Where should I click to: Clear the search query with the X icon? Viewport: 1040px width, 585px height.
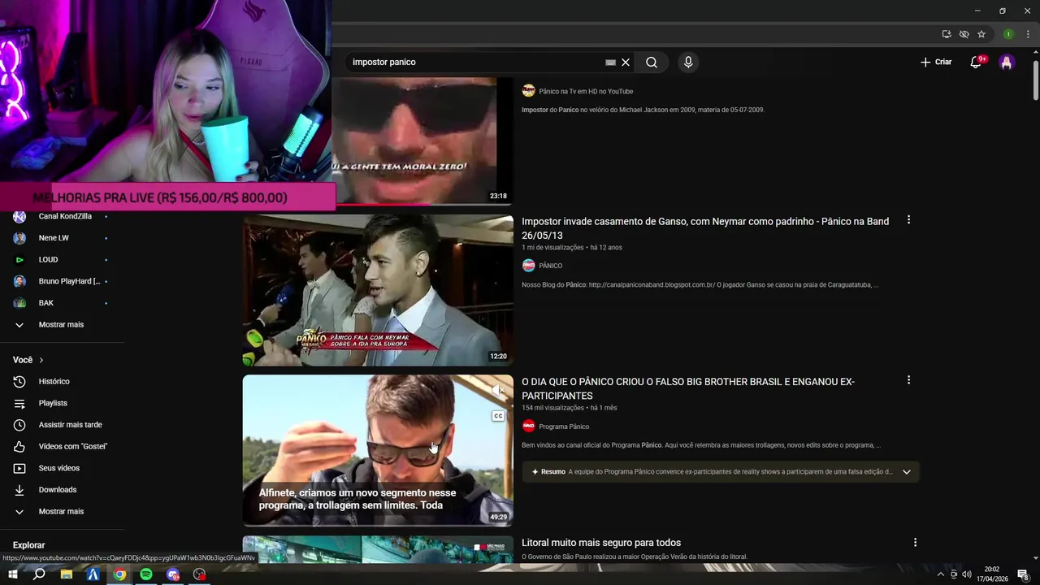point(626,63)
